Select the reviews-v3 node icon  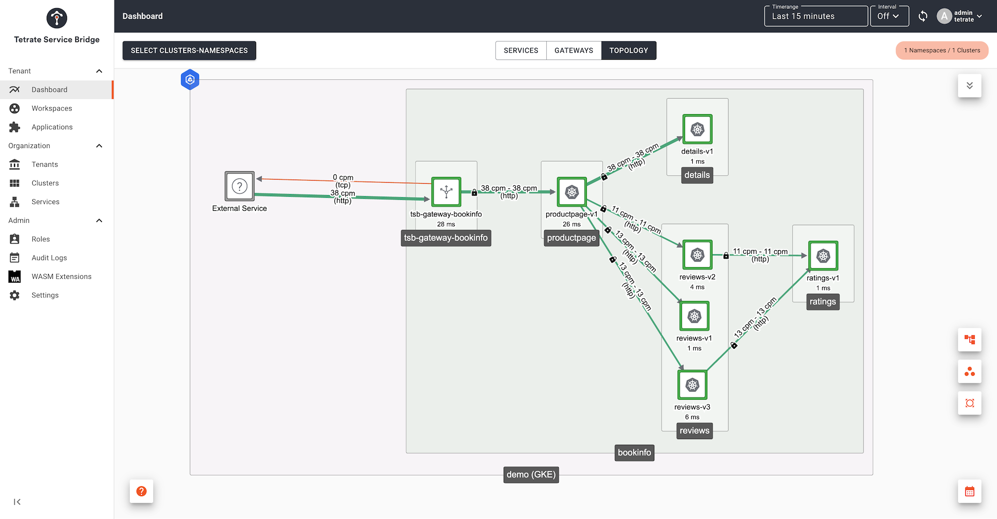coord(692,385)
